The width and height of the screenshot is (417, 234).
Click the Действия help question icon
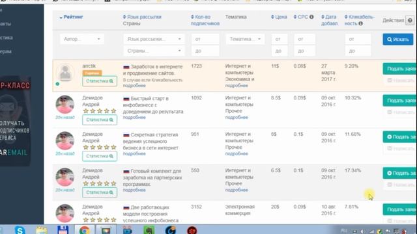click(x=410, y=20)
